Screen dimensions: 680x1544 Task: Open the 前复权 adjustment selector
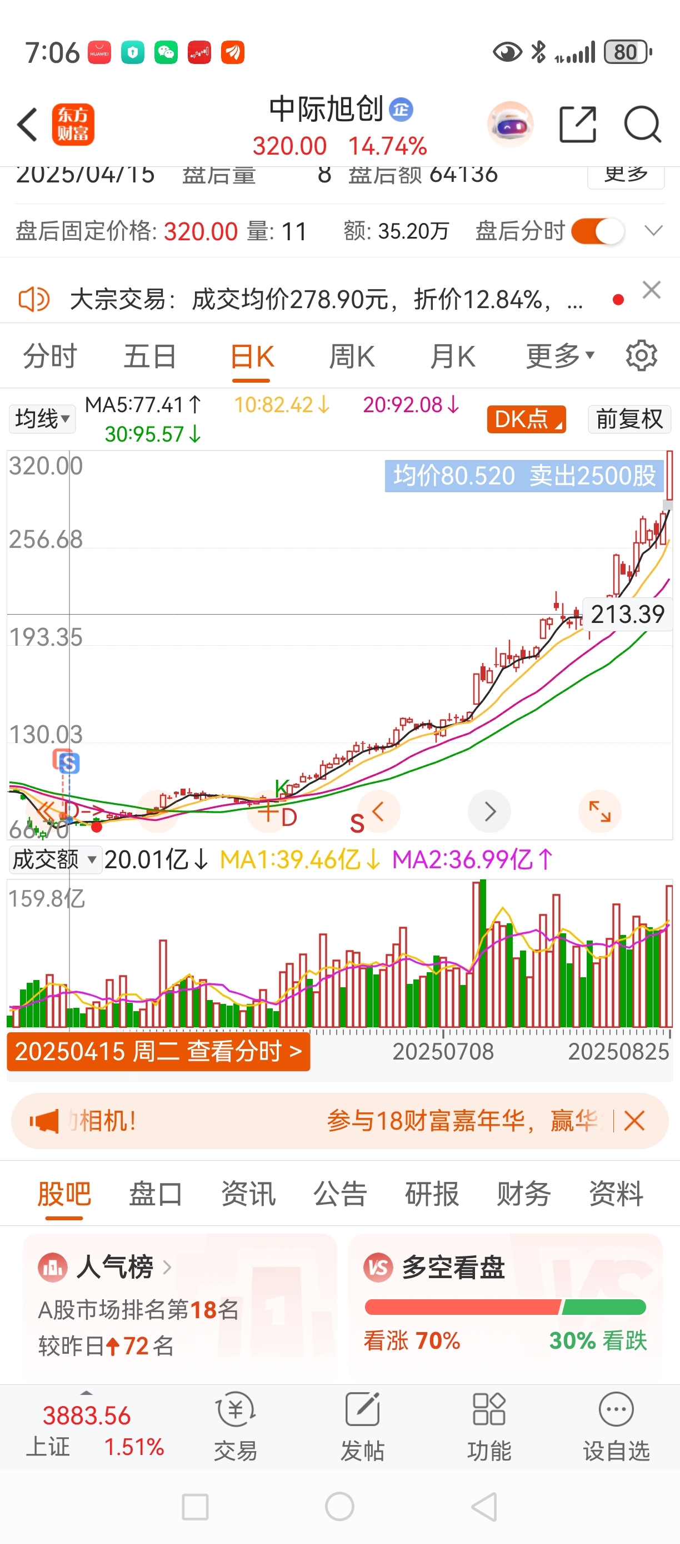629,419
